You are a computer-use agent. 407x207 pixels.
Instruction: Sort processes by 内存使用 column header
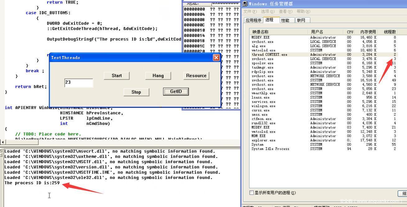coord(368,32)
